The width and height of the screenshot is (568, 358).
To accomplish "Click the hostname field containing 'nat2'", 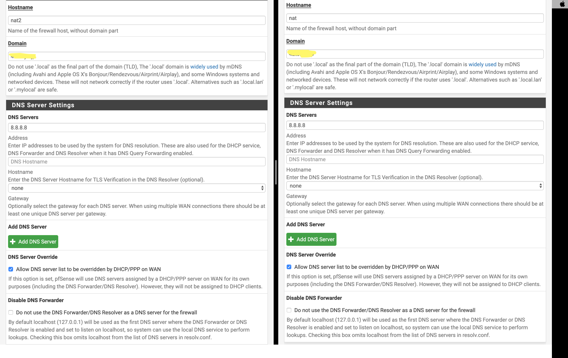I will tap(136, 20).
